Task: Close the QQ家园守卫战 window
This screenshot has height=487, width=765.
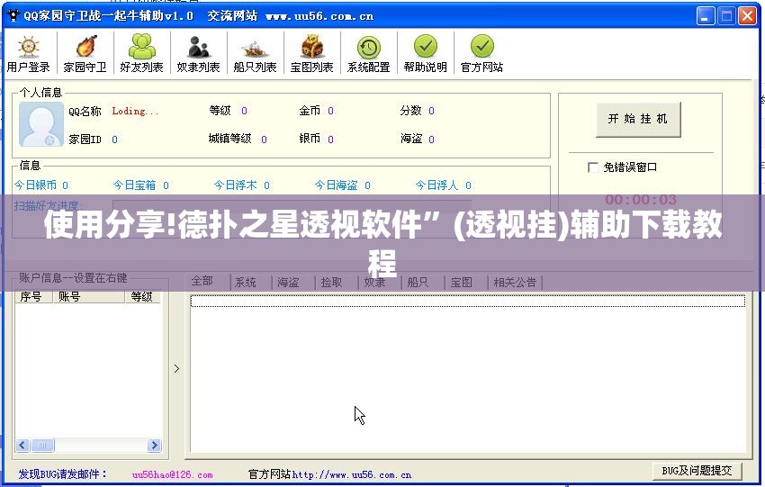Action: pos(747,16)
